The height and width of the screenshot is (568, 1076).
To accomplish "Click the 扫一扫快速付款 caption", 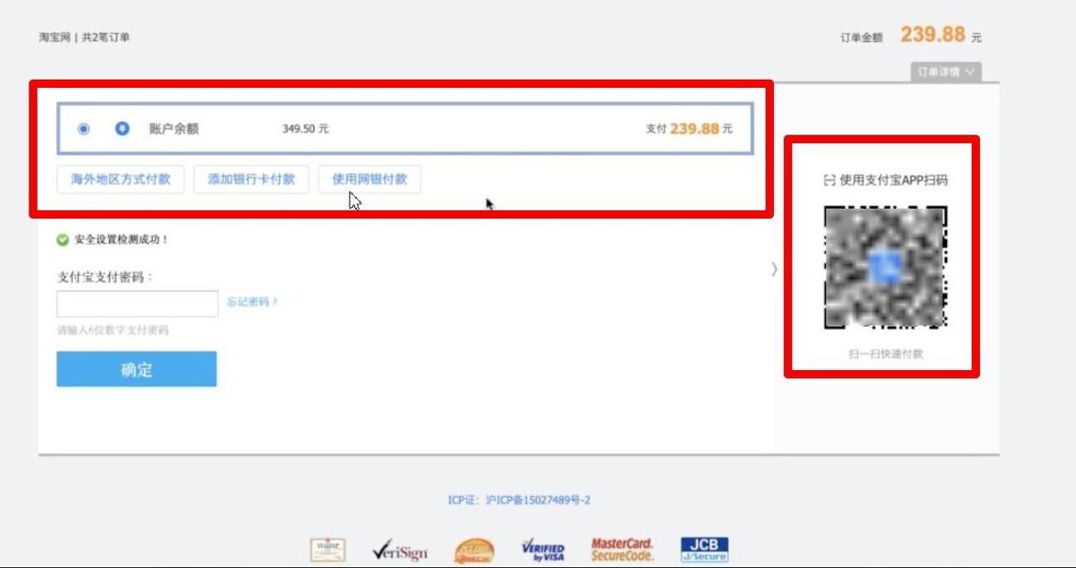I will click(x=886, y=354).
